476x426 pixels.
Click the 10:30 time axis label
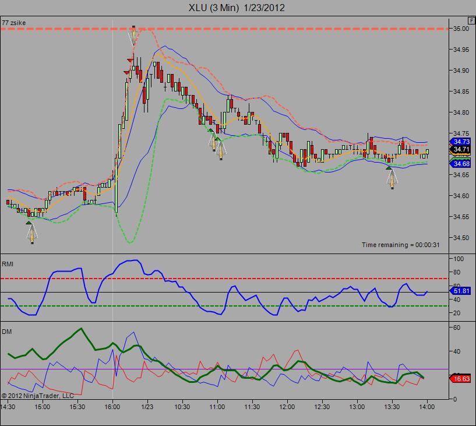(182, 407)
